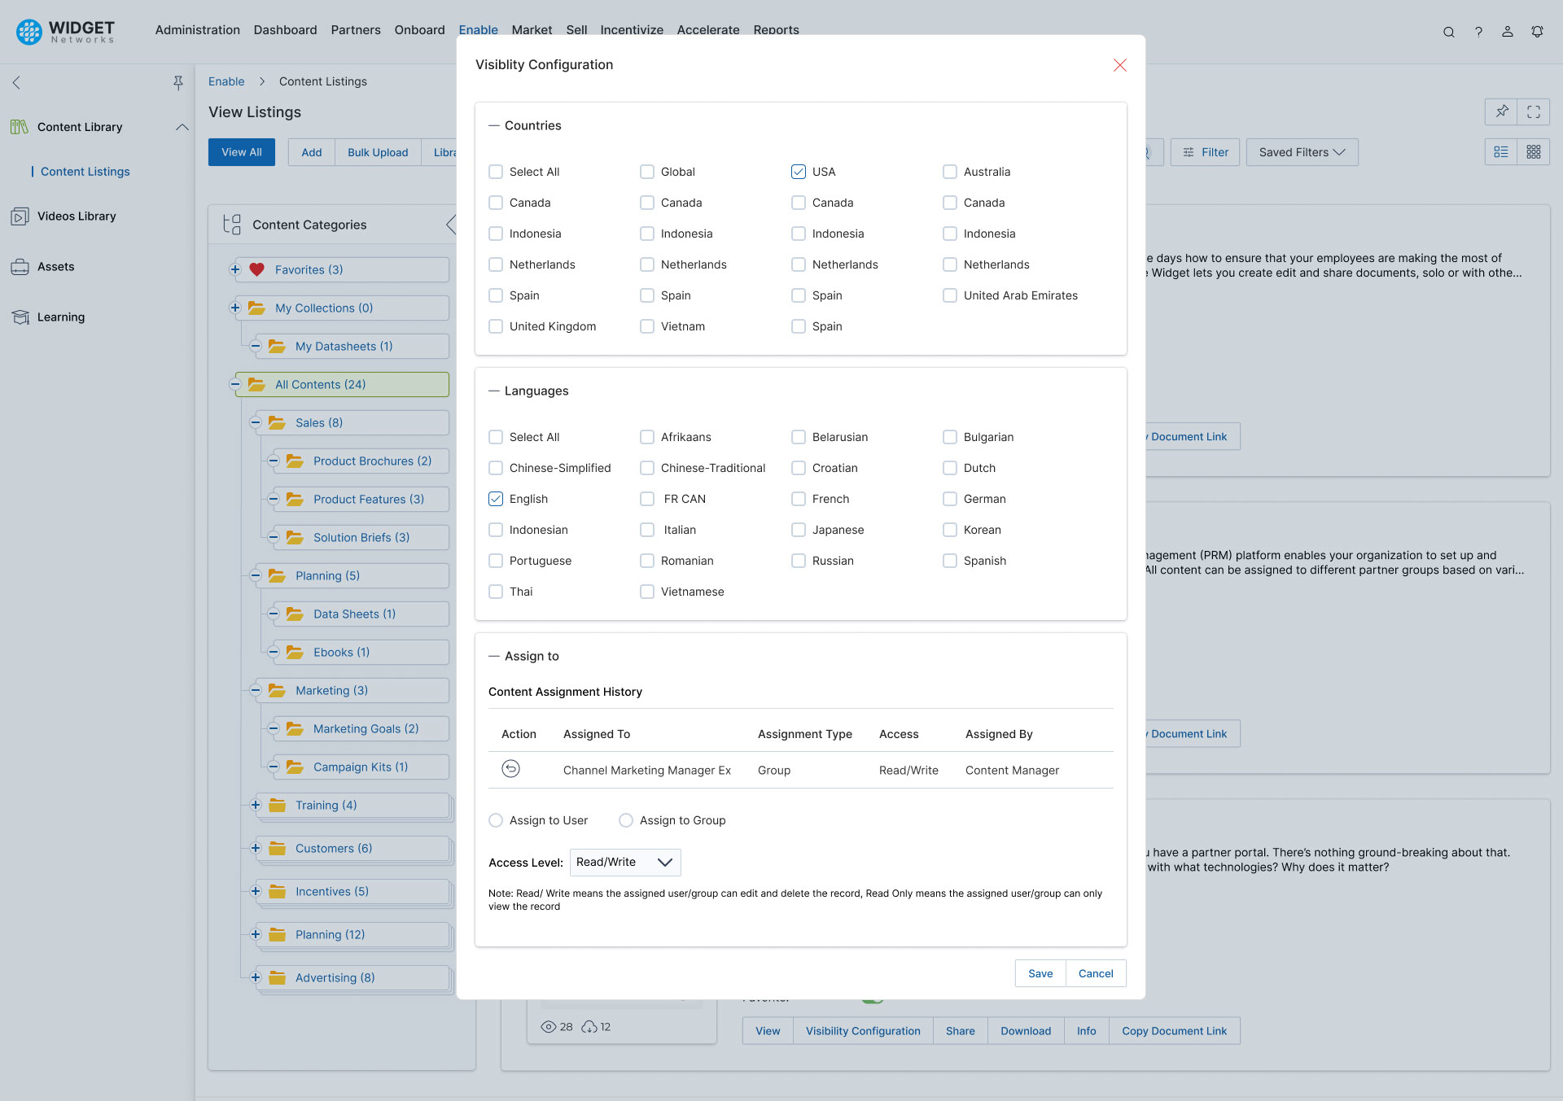This screenshot has height=1101, width=1563.
Task: Close the Visibility Configuration dialog
Action: 1120,65
